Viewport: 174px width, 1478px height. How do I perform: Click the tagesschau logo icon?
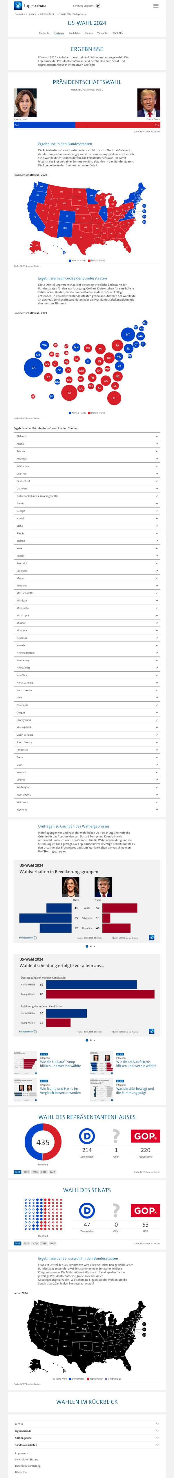pos(18,6)
